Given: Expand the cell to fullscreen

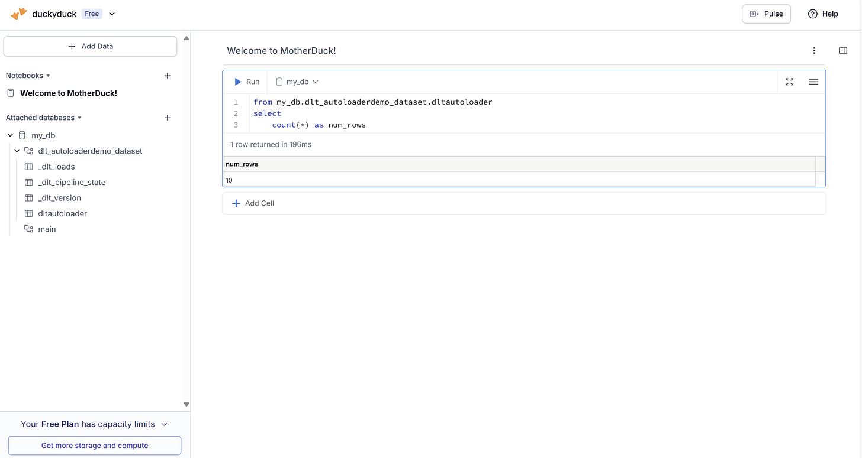Looking at the screenshot, I should coord(789,82).
